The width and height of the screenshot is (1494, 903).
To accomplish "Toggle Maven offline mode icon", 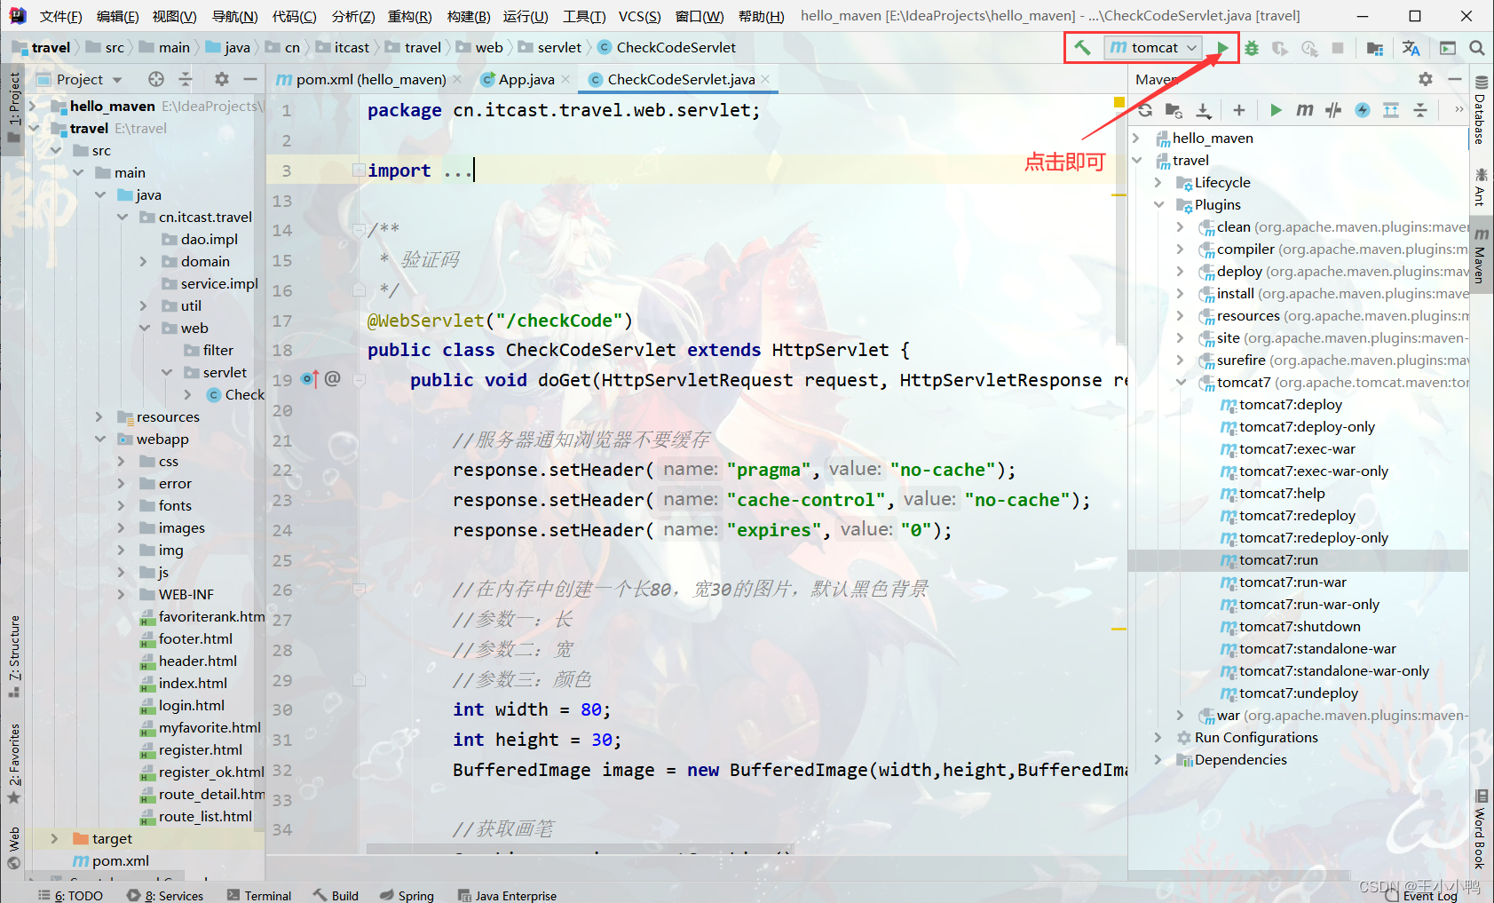I will [1333, 110].
